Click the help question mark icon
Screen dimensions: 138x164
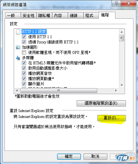(x=116, y=3)
